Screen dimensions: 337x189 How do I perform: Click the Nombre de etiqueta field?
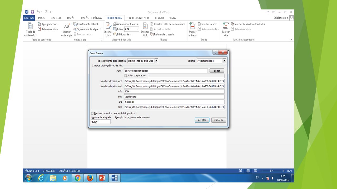click(101, 122)
